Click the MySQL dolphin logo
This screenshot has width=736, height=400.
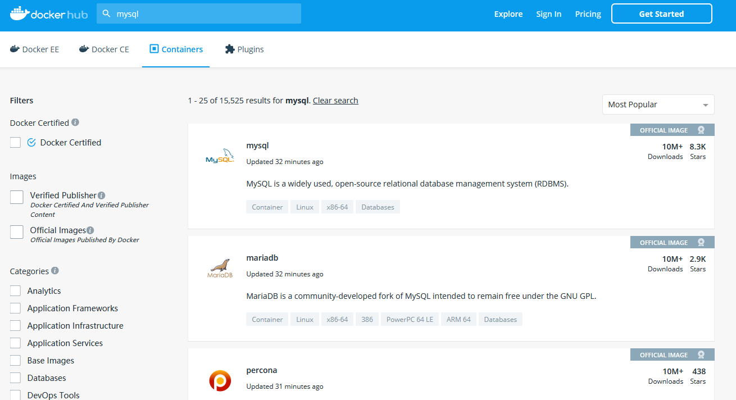coord(220,157)
